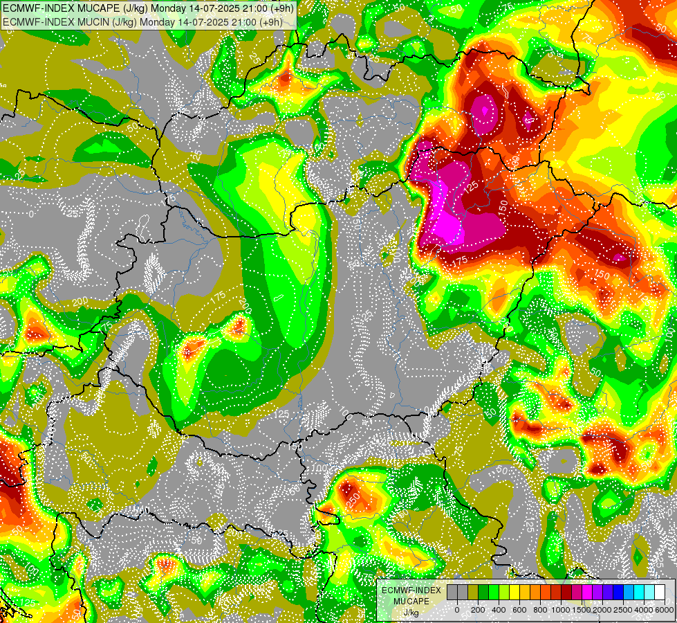Select the sky blue legend swatch
Viewport: 677px width, 623px height.
(629, 592)
